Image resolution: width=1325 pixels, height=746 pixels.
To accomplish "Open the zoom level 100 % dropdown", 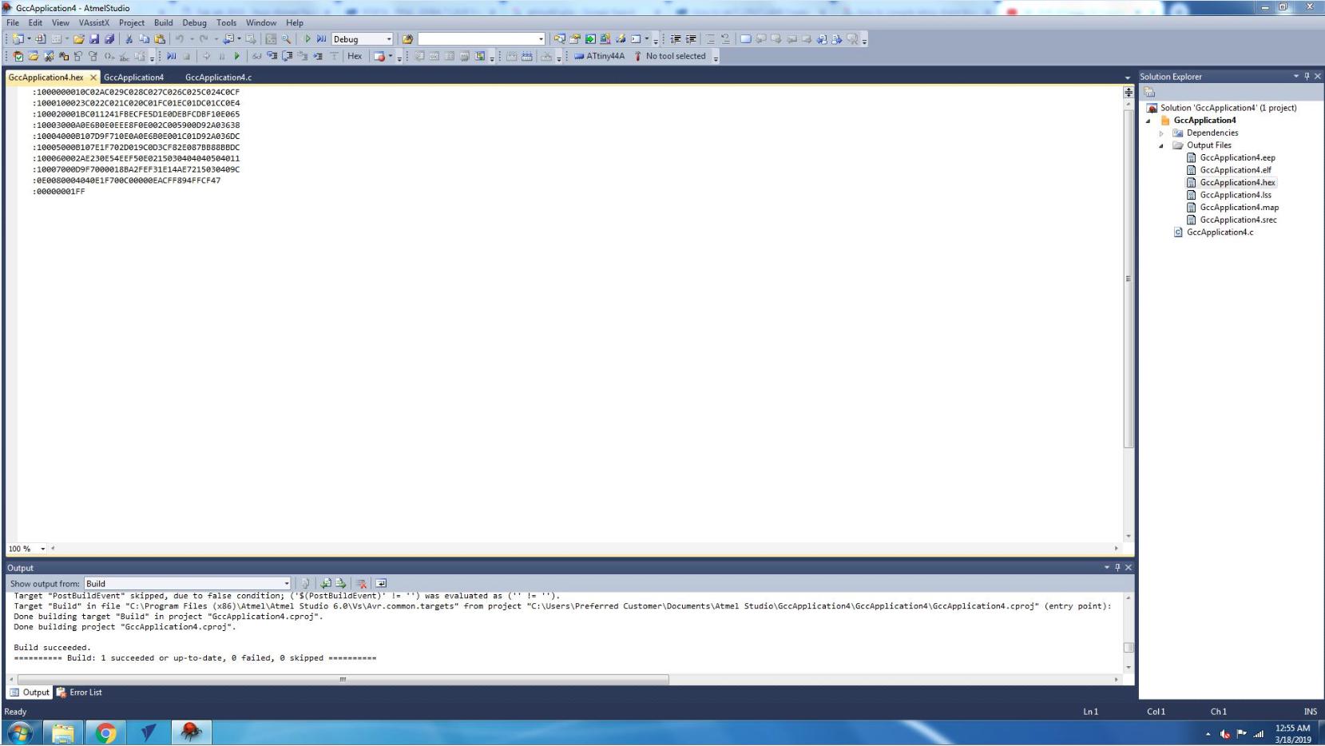I will 43,549.
